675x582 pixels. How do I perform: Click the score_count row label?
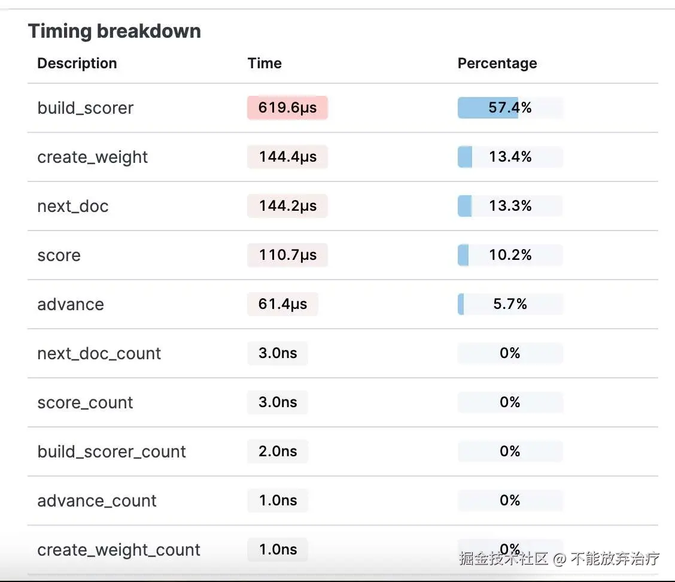(x=85, y=402)
